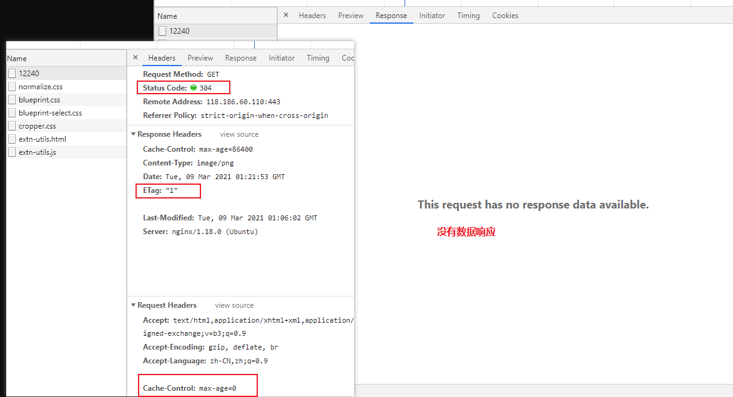The height and width of the screenshot is (397, 733).
Task: Click Name column header in front list
Action: click(66, 59)
